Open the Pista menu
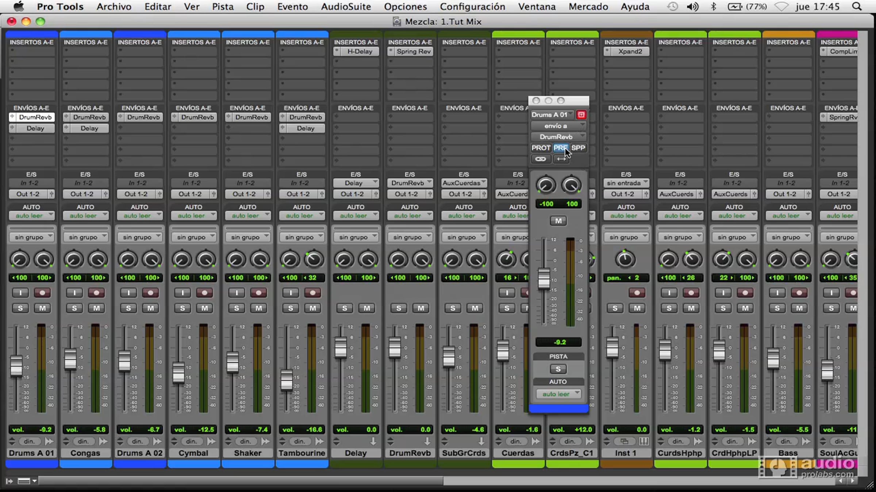The image size is (876, 492). click(223, 7)
